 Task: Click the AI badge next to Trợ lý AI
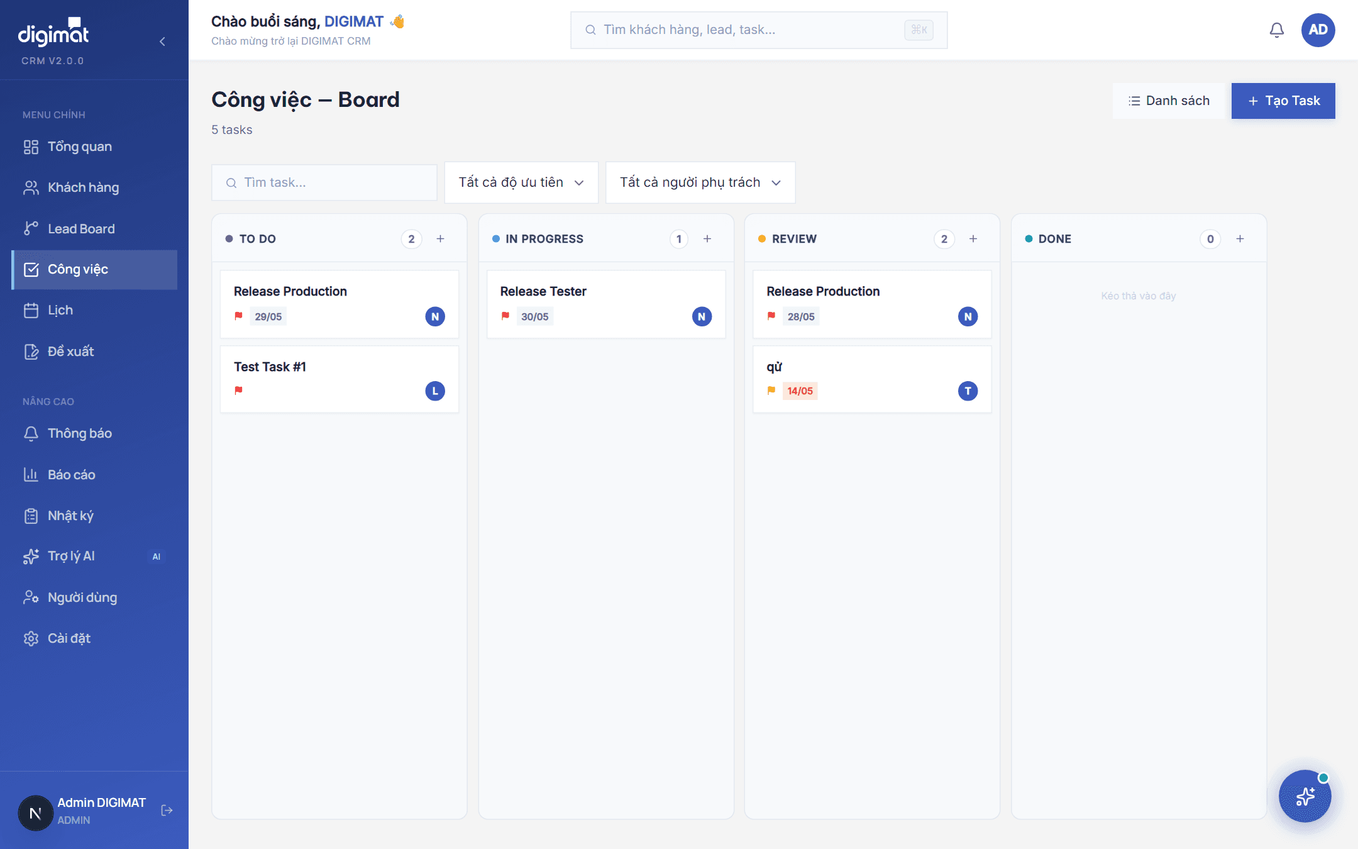click(x=156, y=557)
